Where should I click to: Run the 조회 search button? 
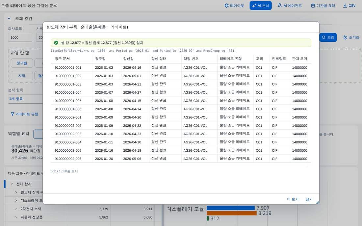pos(328,38)
